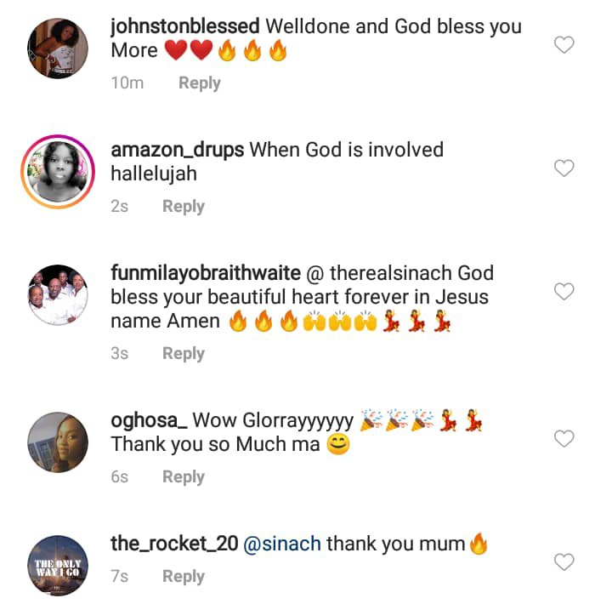The image size is (612, 610).
Task: Reply to funmilayobraithwaite's comment
Action: (x=184, y=354)
